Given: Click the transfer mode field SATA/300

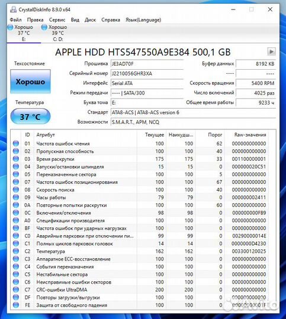Looking at the screenshot, I should click(x=147, y=93).
